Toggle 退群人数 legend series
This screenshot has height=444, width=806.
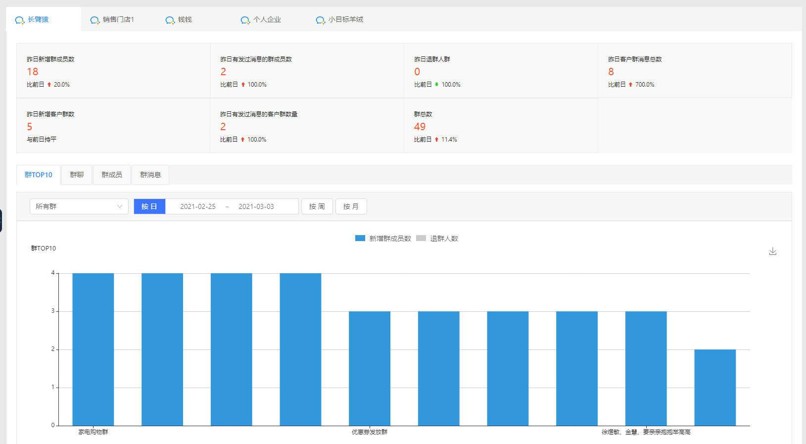click(x=437, y=239)
